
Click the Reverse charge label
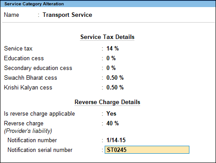click(x=24, y=124)
